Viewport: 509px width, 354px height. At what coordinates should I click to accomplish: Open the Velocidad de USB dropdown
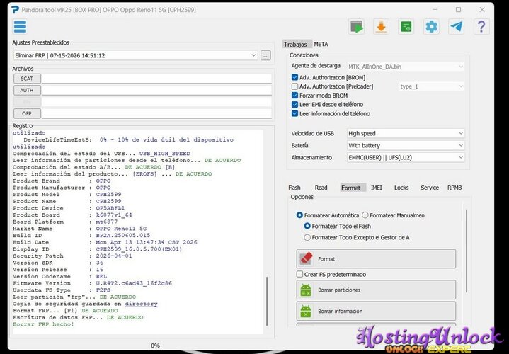(x=406, y=133)
